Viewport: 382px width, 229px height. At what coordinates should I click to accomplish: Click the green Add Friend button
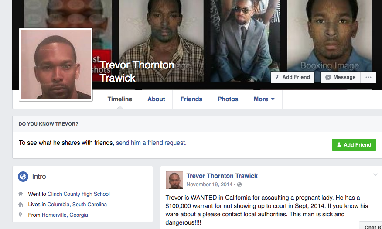tap(354, 145)
